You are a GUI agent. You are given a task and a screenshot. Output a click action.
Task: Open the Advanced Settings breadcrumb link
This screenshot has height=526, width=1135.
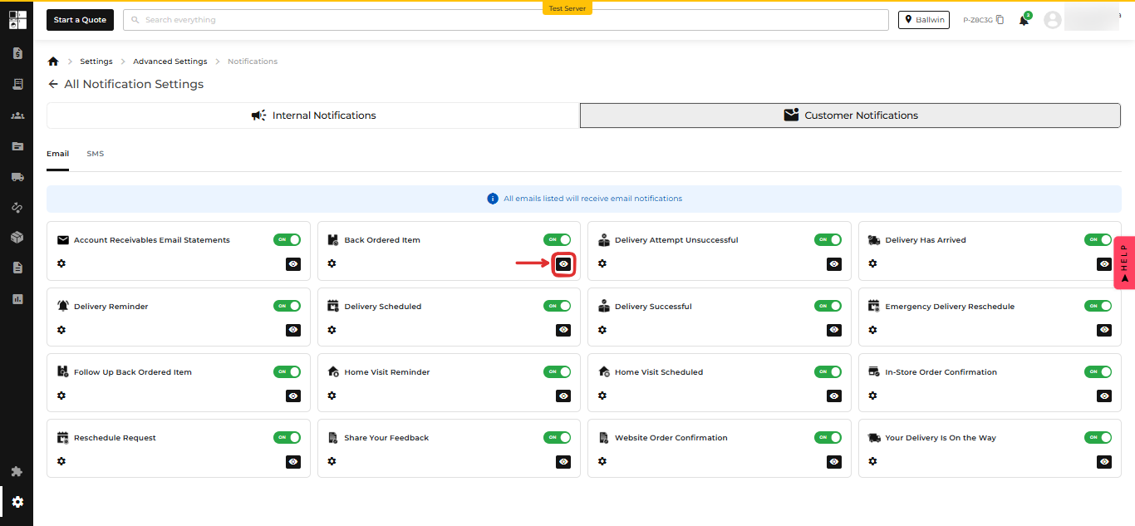(170, 61)
